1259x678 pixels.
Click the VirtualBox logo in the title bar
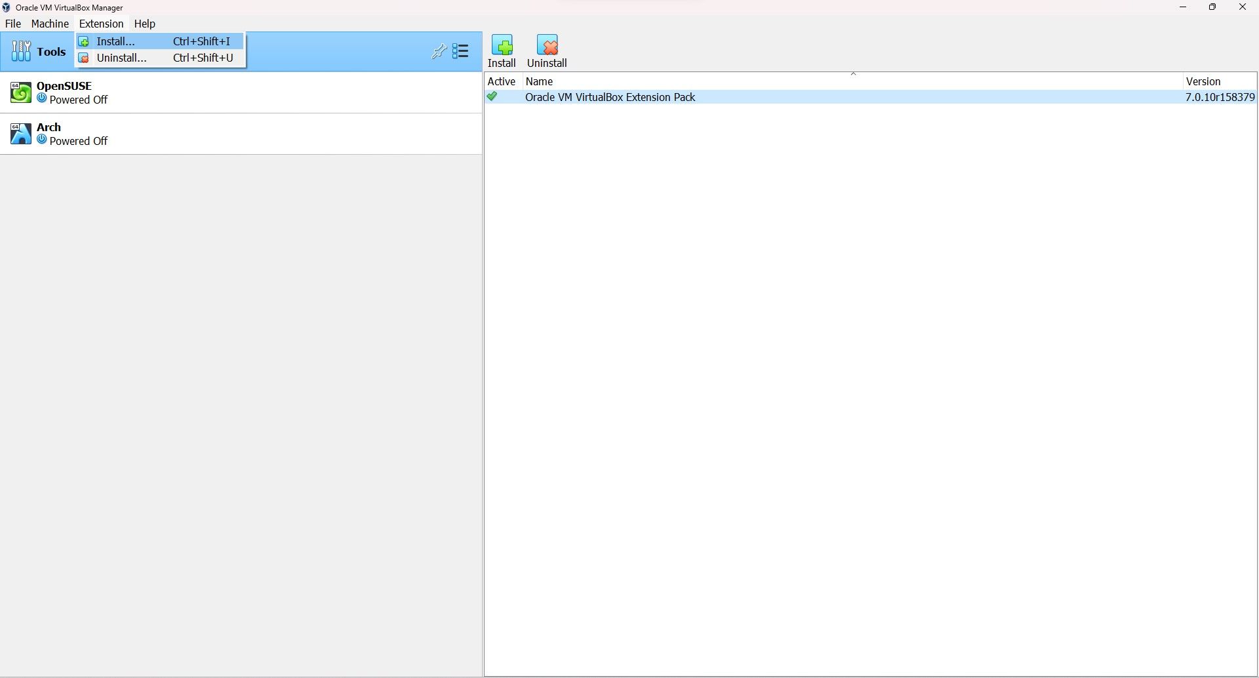click(7, 7)
